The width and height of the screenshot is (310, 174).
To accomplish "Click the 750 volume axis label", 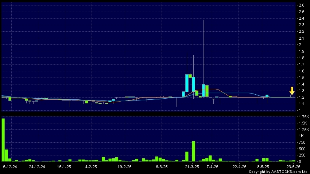I will 302,142.
